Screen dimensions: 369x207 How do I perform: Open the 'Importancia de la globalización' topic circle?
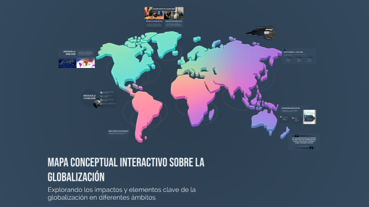coord(90,97)
